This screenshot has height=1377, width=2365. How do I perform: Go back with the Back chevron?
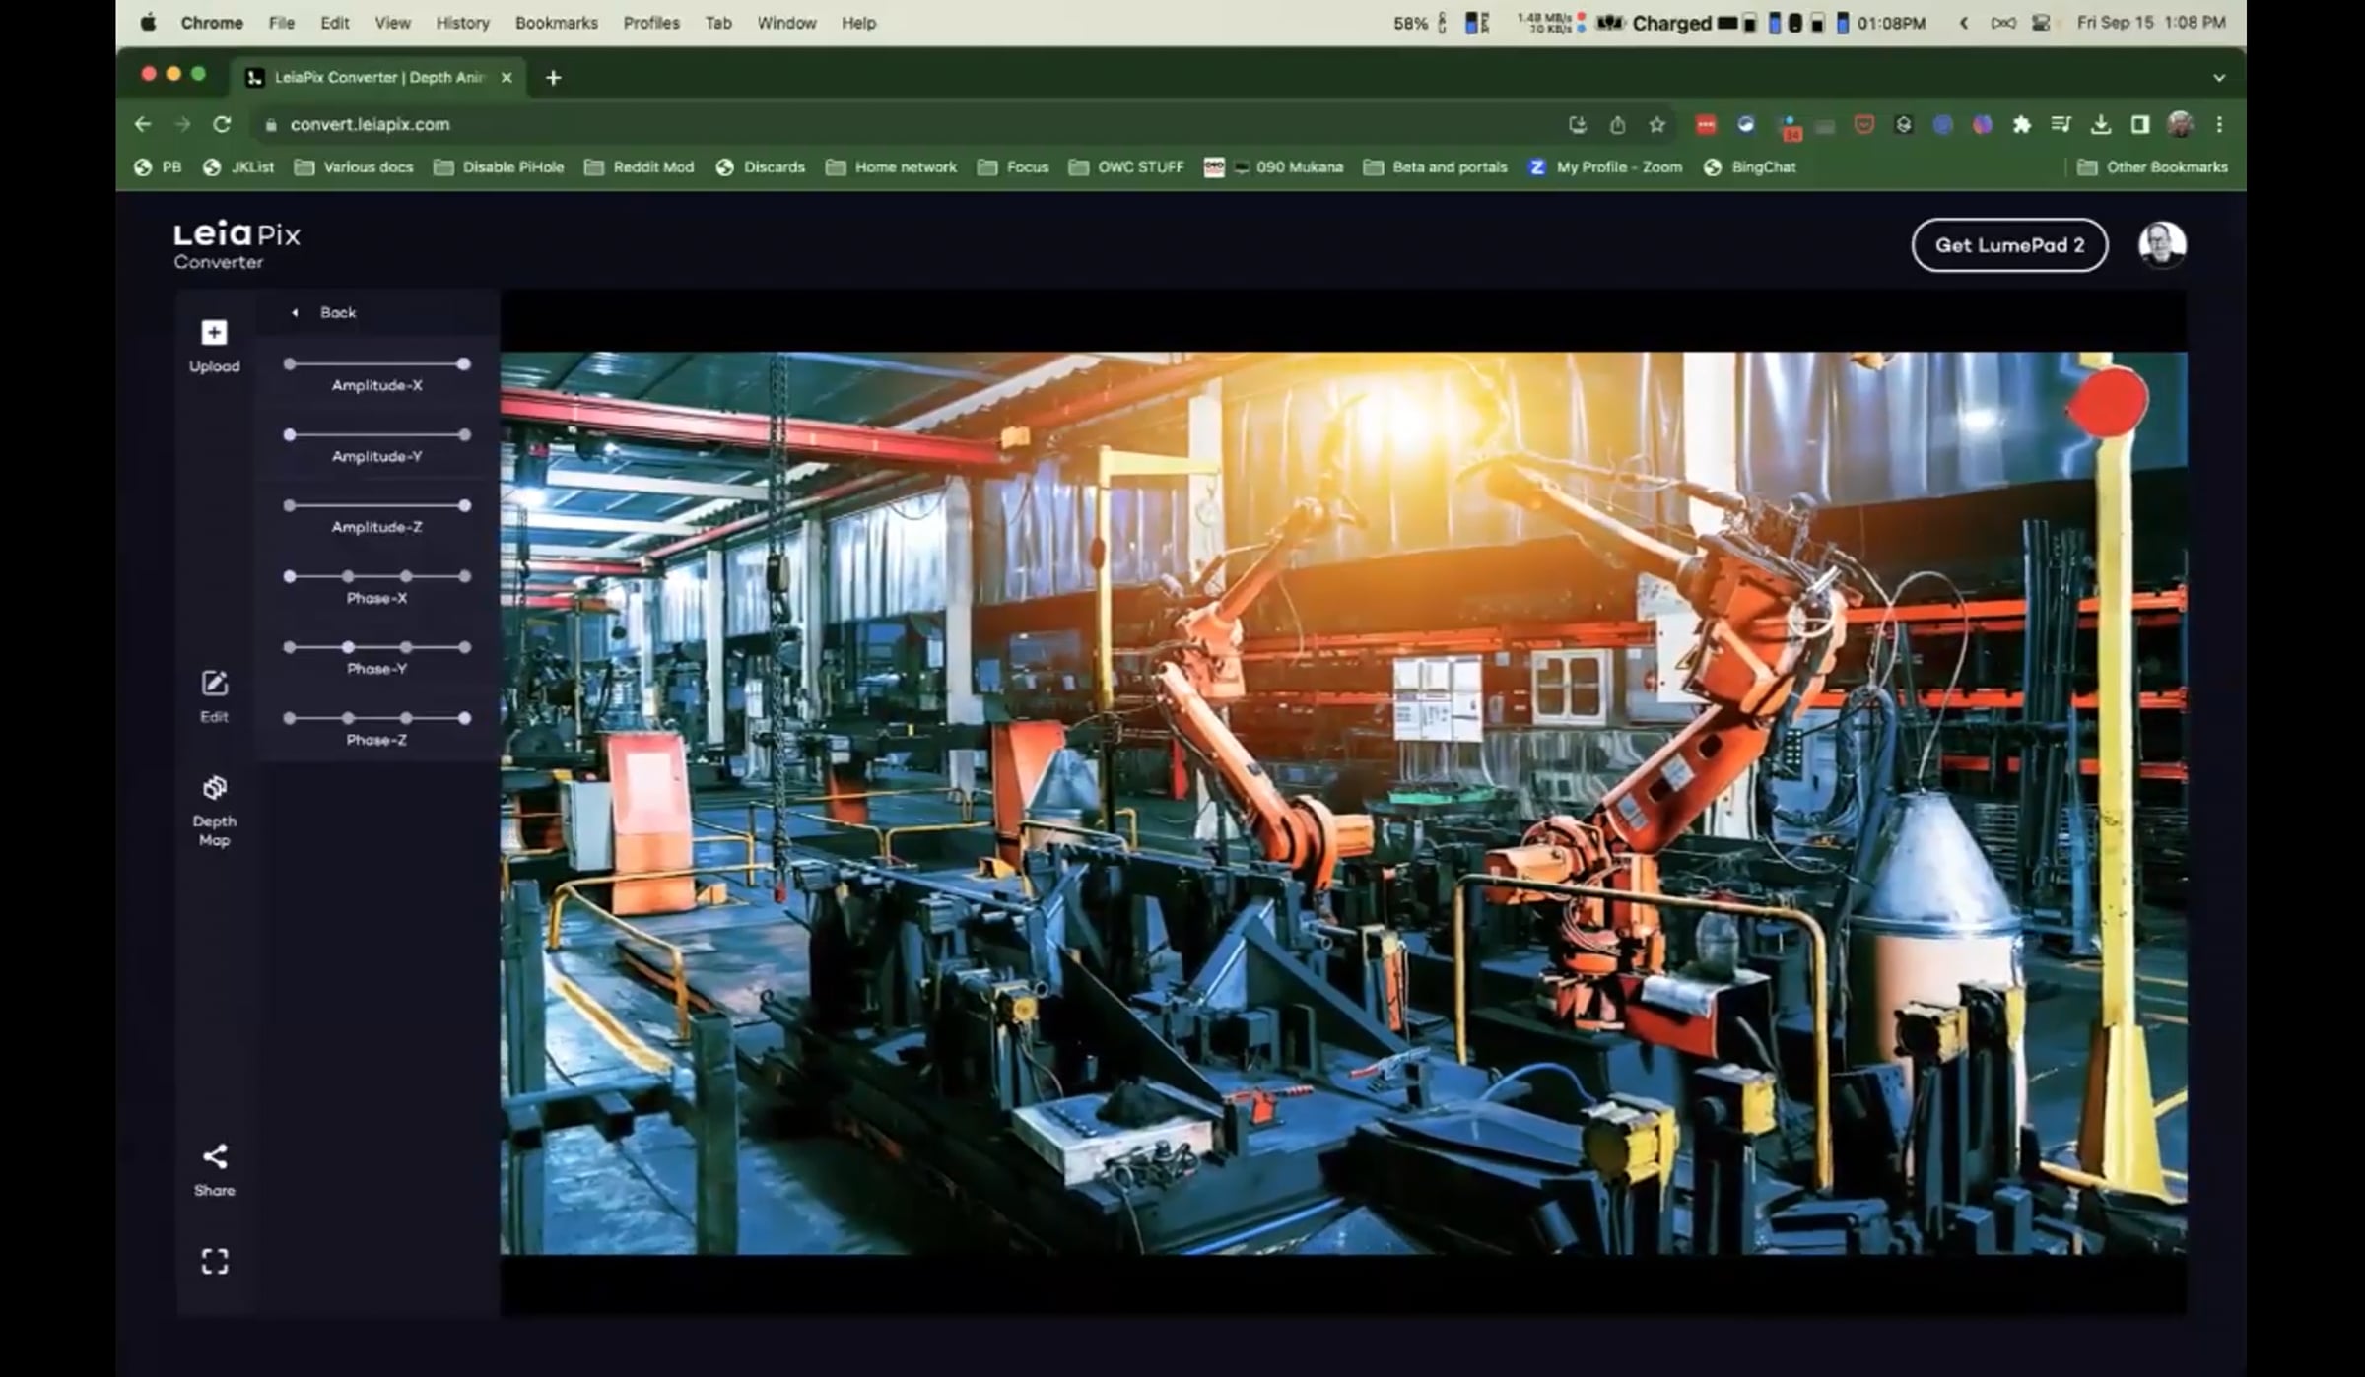[296, 313]
